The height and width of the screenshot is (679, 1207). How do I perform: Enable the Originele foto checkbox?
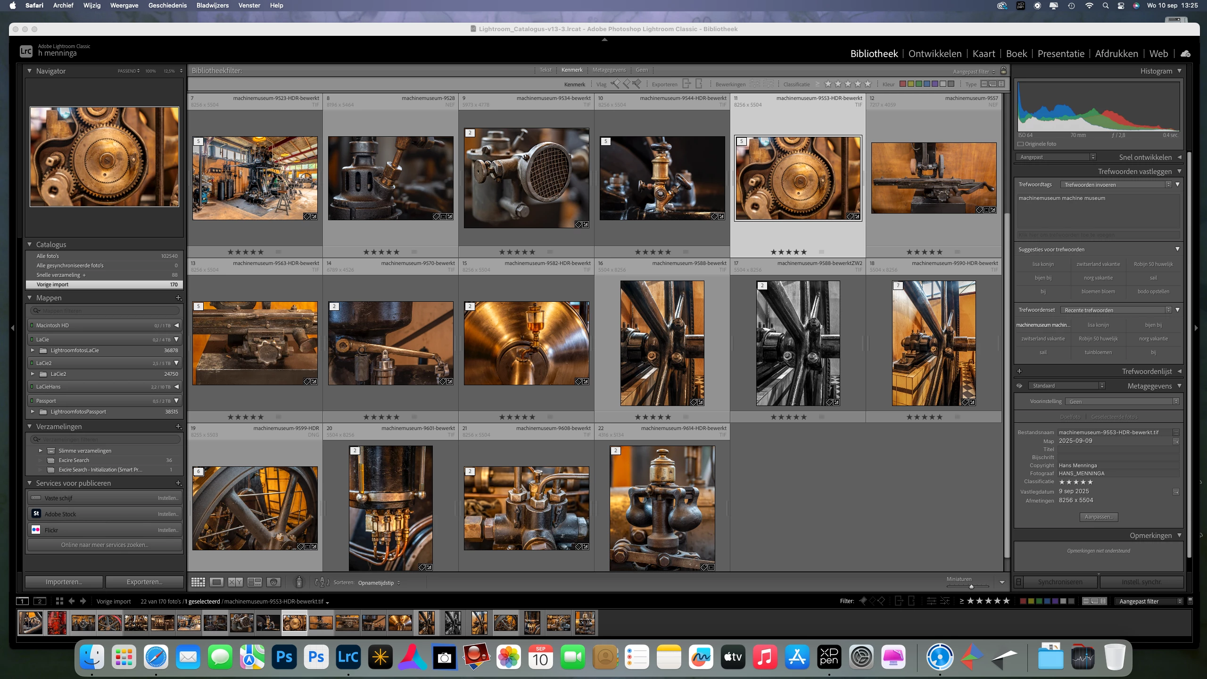click(x=1021, y=144)
